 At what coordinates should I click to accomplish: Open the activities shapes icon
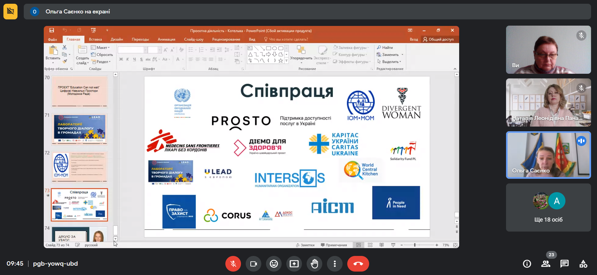[x=583, y=264]
